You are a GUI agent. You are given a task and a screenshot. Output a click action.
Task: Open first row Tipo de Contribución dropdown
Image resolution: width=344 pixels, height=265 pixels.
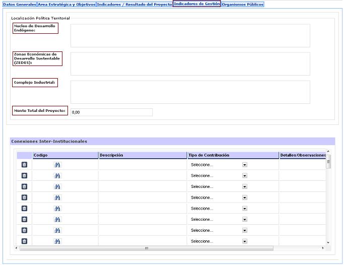[x=245, y=165]
